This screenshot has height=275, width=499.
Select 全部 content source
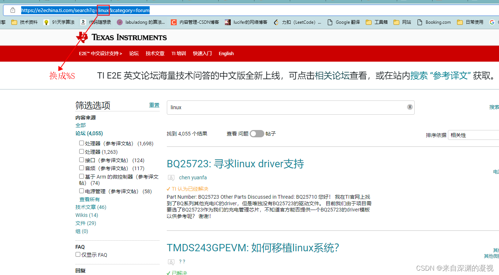[81, 125]
